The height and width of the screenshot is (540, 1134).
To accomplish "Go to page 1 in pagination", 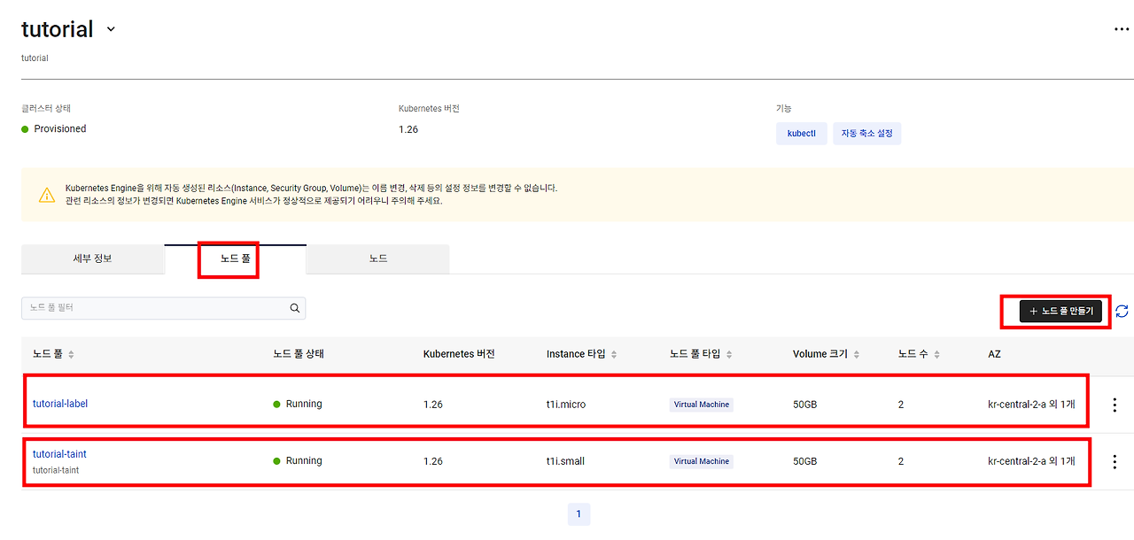I will coord(579,514).
